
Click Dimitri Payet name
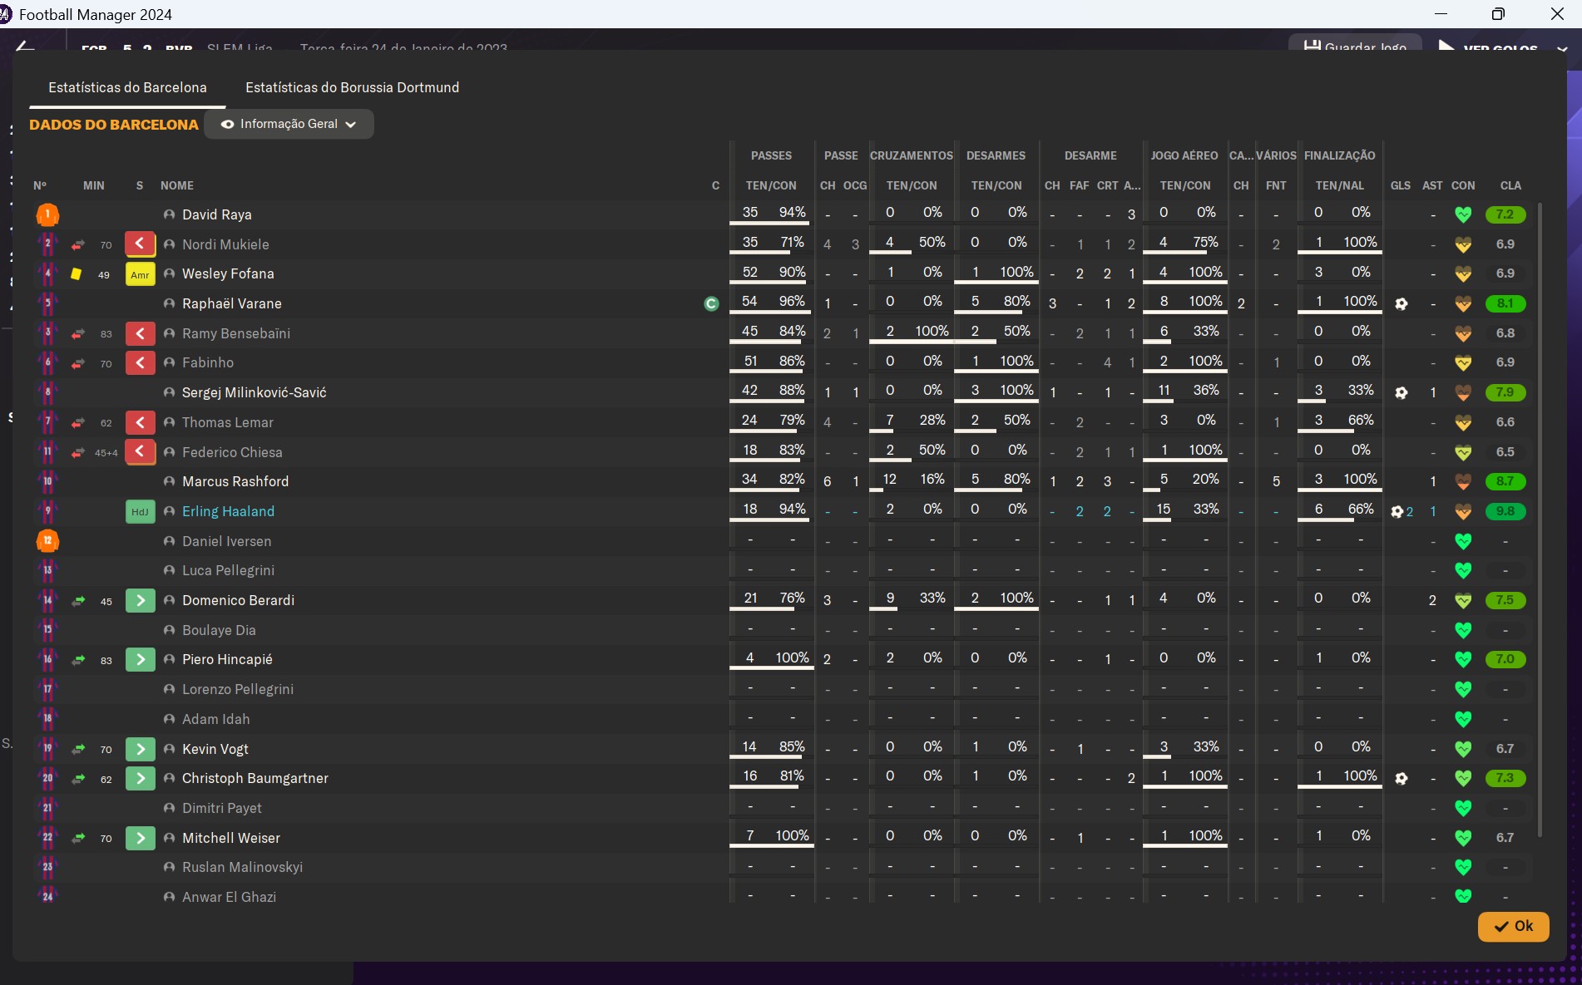pyautogui.click(x=222, y=808)
